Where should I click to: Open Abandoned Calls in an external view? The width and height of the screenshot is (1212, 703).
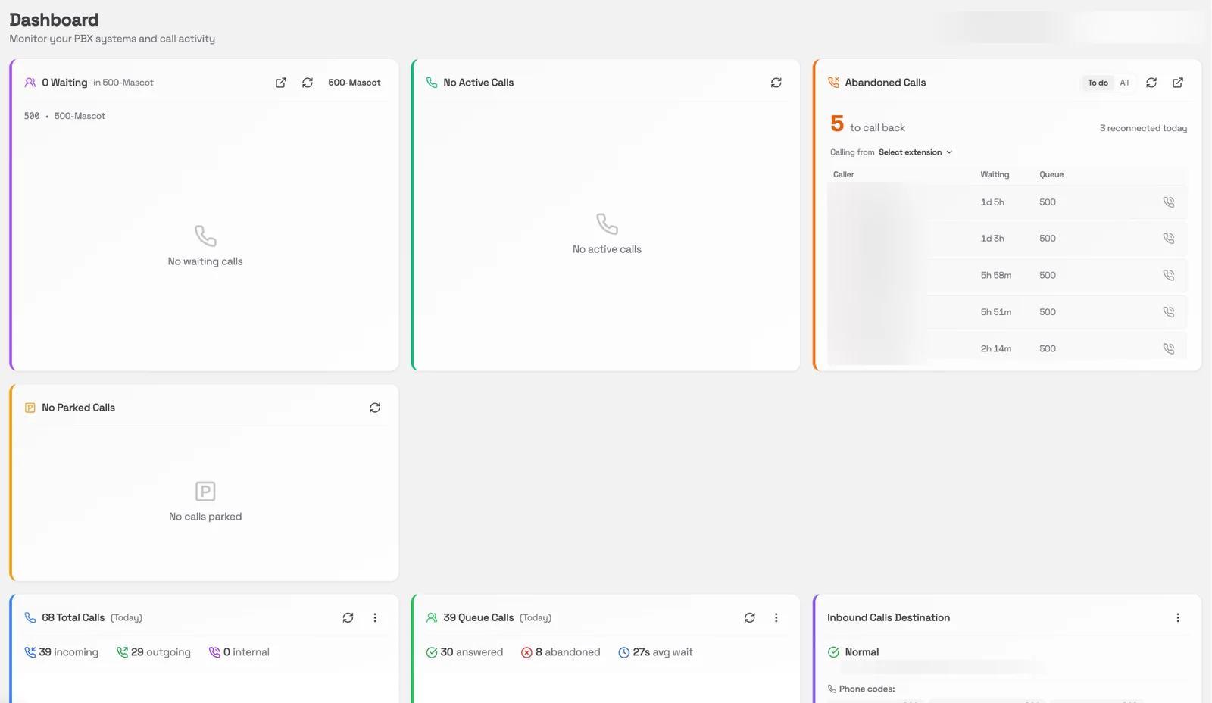click(1178, 83)
